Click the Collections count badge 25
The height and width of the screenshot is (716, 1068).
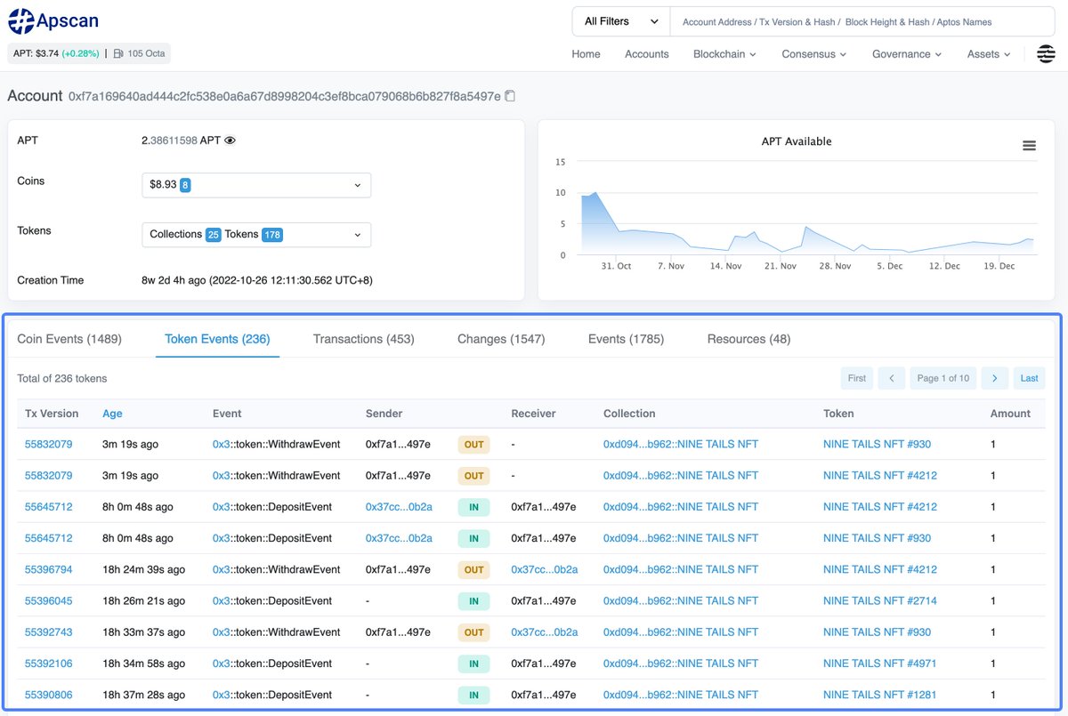[x=214, y=235]
